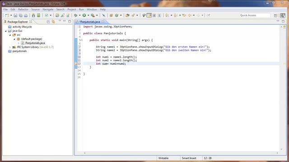The width and height of the screenshot is (289, 162).
Task: Collapse the (default package) node
Action: coord(14,39)
